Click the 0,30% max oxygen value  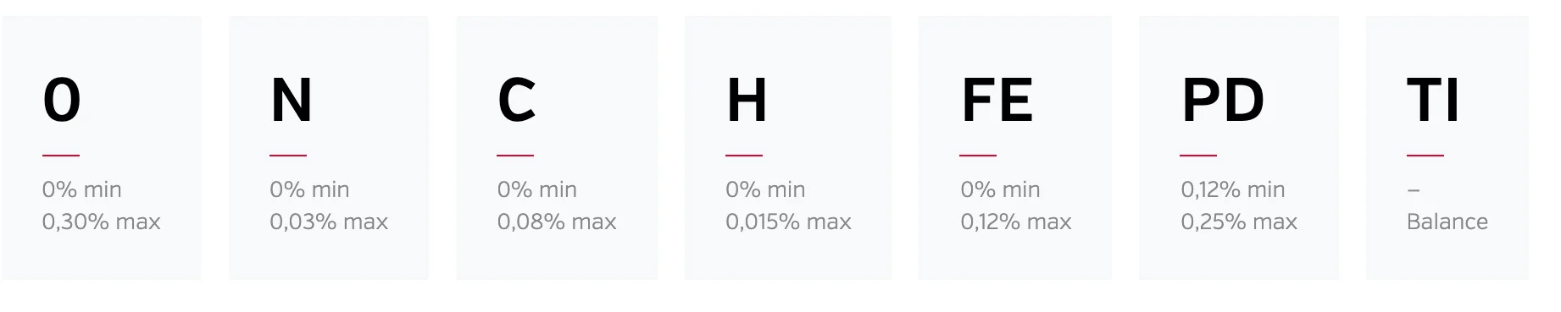101,222
